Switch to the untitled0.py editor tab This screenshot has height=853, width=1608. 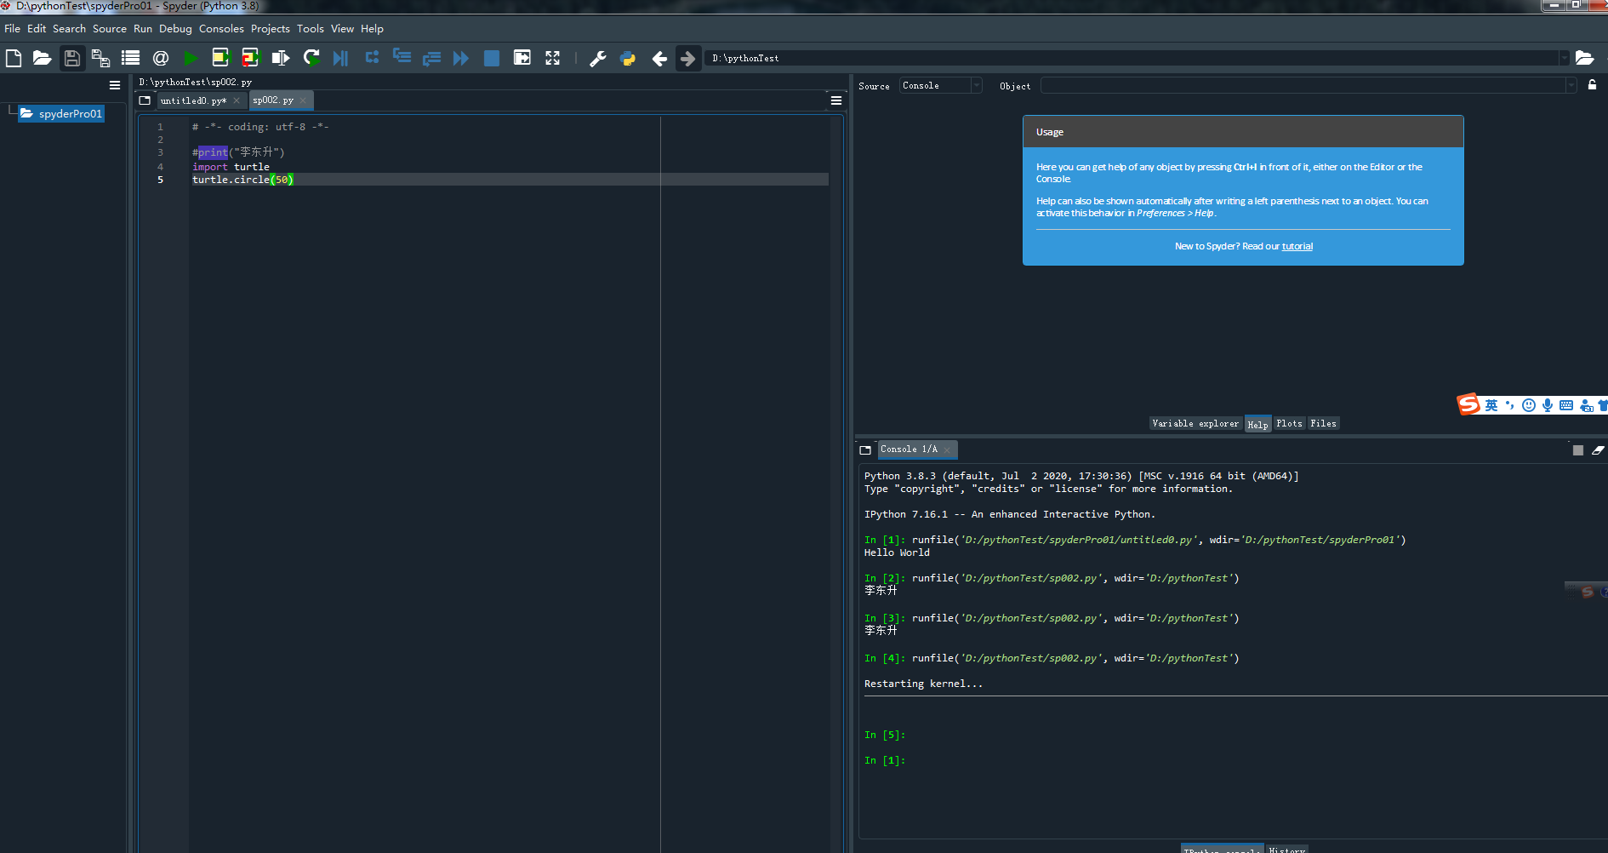[193, 100]
